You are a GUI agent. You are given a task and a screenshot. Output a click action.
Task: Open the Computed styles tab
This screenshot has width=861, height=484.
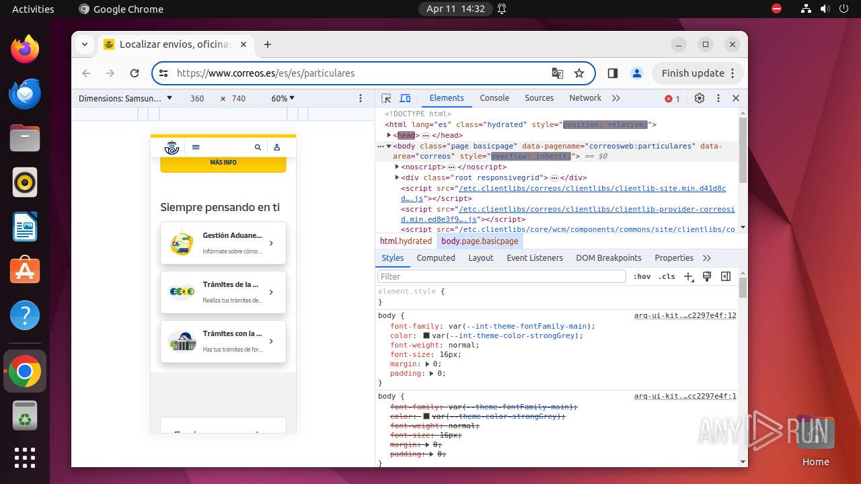436,258
